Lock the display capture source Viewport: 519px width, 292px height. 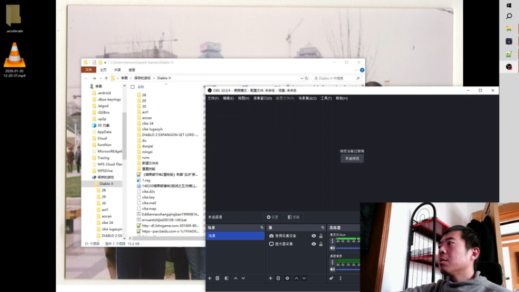pos(320,244)
